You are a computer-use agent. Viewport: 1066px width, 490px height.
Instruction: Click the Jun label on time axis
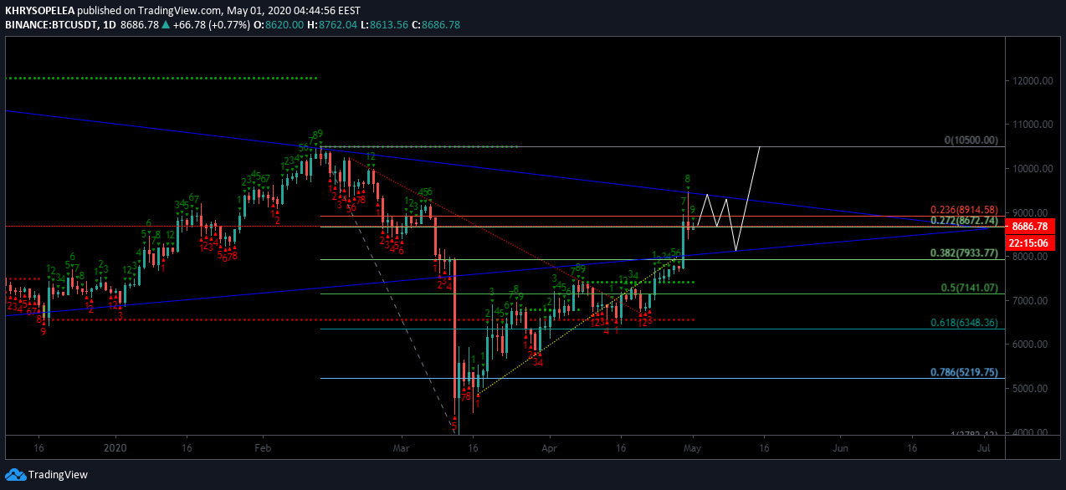(x=841, y=448)
